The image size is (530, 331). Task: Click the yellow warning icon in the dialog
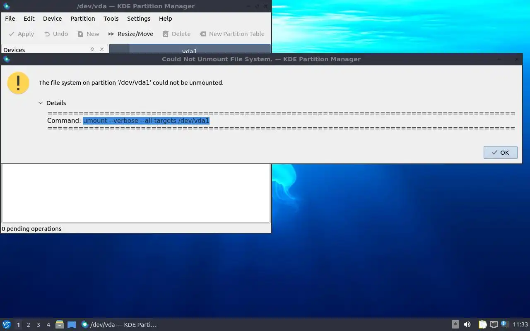[18, 83]
